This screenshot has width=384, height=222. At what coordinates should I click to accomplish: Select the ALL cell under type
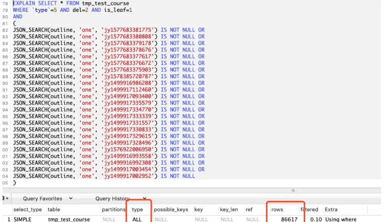[x=137, y=220]
